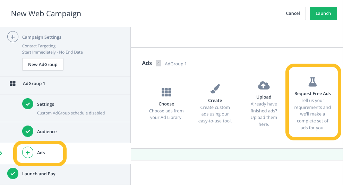Expand Campaign Settings with the plus circle
Screen dimensions: 343x185
(x=13, y=37)
